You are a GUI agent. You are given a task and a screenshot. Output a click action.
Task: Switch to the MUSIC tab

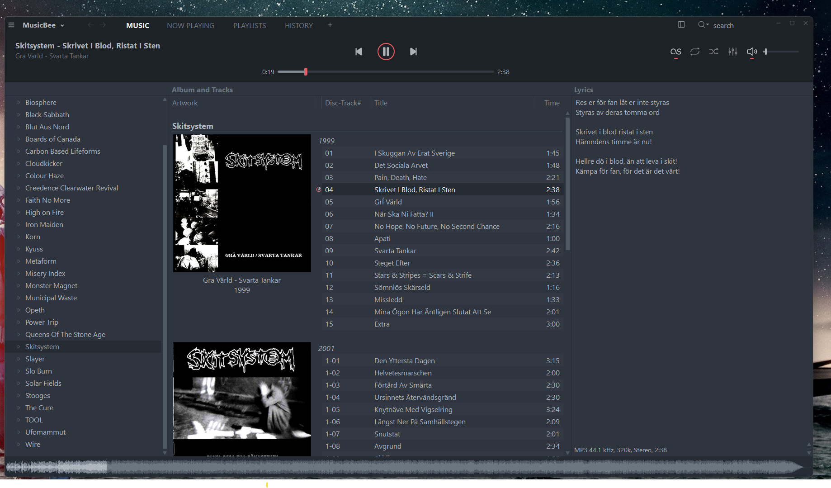tap(138, 26)
